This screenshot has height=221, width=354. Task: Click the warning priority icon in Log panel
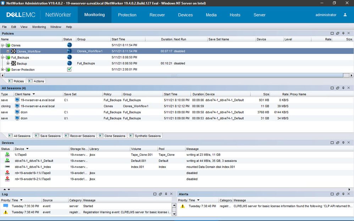[6, 212]
